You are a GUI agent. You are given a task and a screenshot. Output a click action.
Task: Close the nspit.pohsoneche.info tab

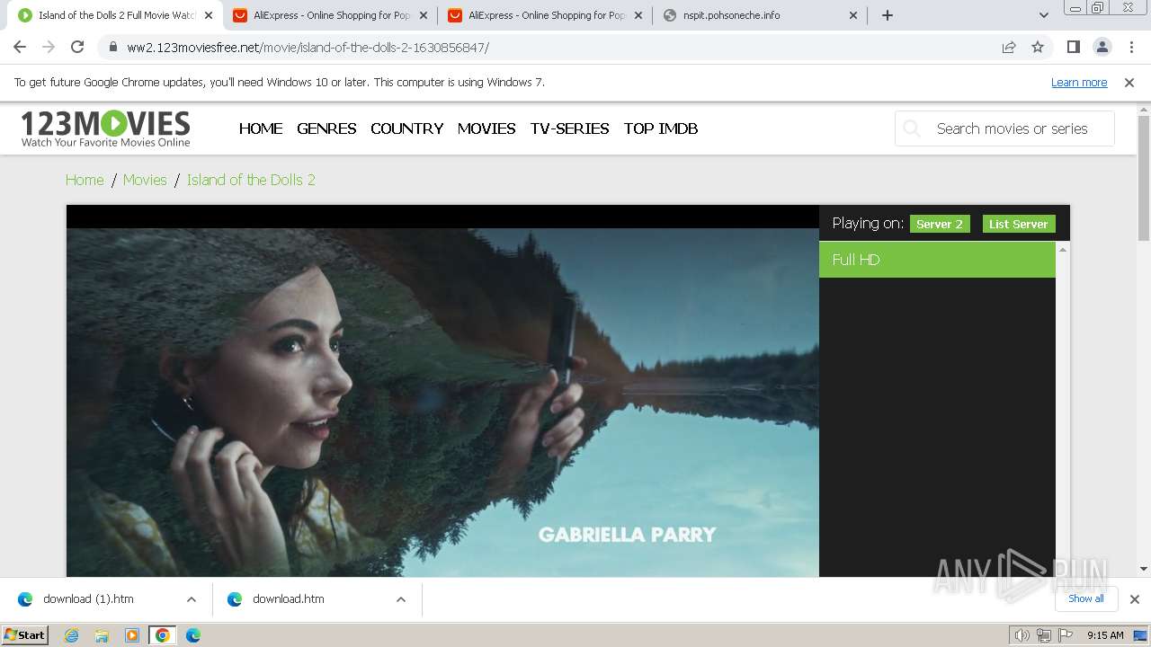click(853, 15)
